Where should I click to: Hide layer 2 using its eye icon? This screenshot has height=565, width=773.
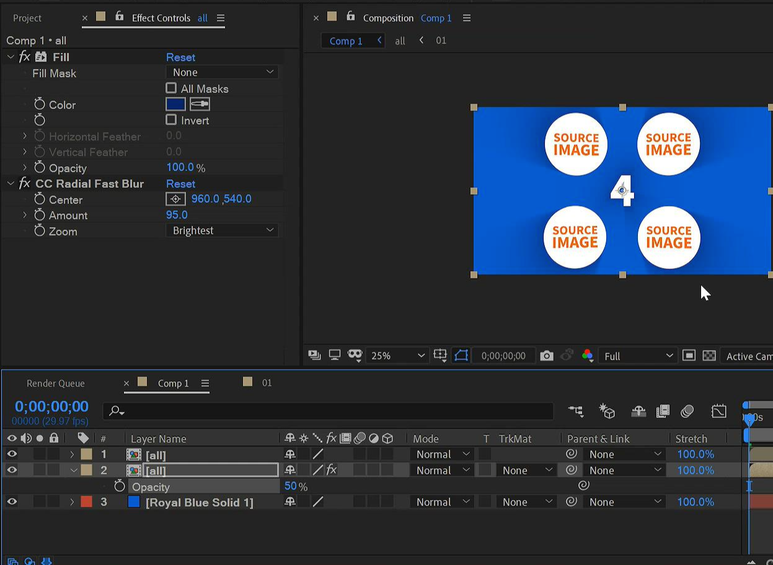coord(12,469)
